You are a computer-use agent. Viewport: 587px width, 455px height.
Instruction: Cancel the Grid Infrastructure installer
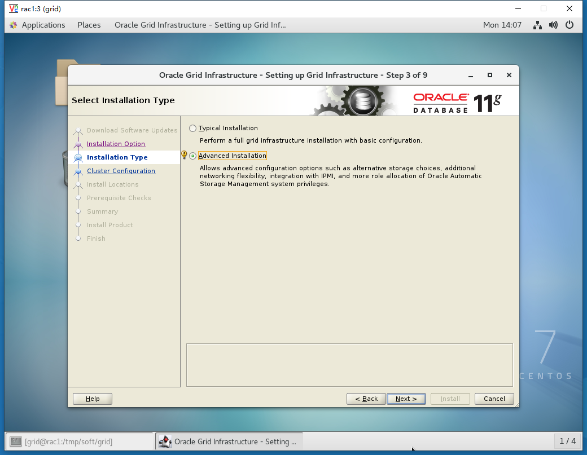pos(494,399)
